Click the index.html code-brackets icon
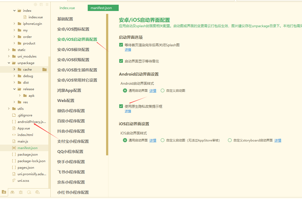The image size is (302, 199). pyautogui.click(x=14, y=135)
